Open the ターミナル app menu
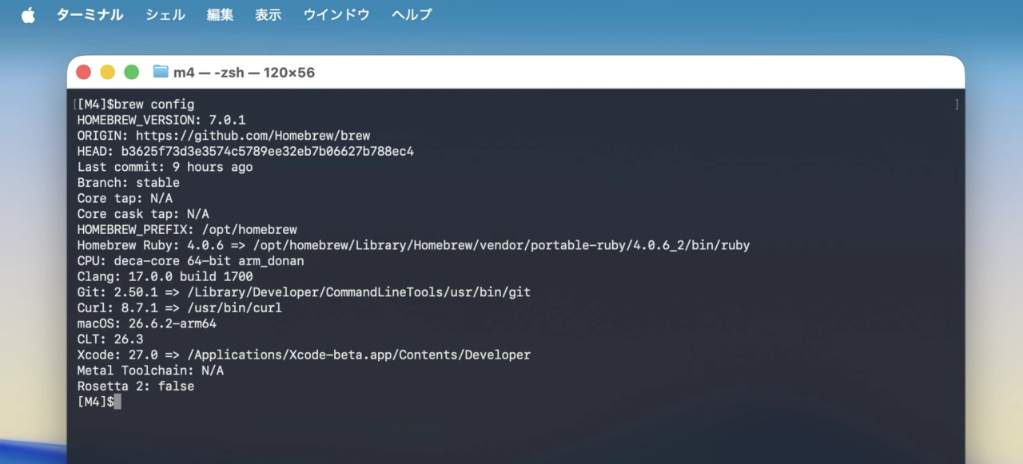The width and height of the screenshot is (1023, 464). click(x=90, y=14)
